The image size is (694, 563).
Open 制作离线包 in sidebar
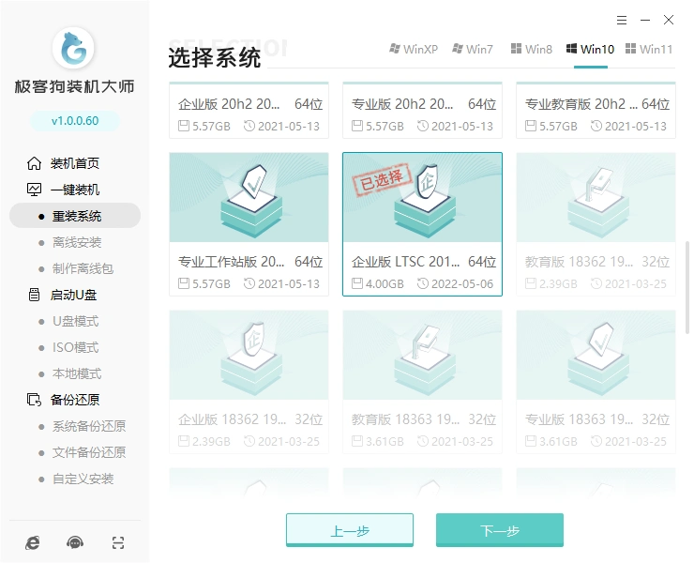point(83,268)
